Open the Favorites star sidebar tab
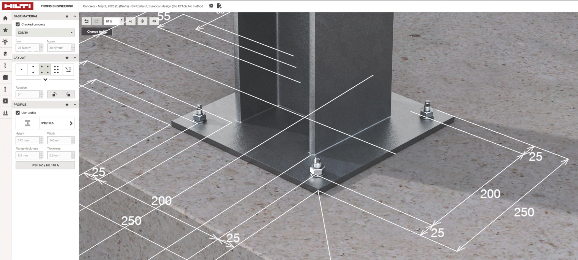This screenshot has width=578, height=260. point(5,30)
